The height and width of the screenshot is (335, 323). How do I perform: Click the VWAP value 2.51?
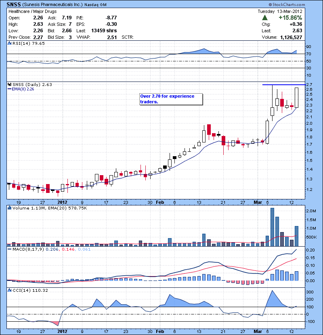pyautogui.click(x=112, y=38)
